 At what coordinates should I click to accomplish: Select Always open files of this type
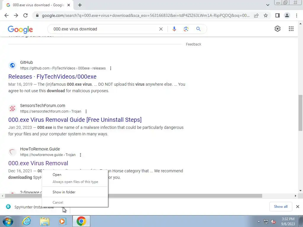pyautogui.click(x=75, y=182)
